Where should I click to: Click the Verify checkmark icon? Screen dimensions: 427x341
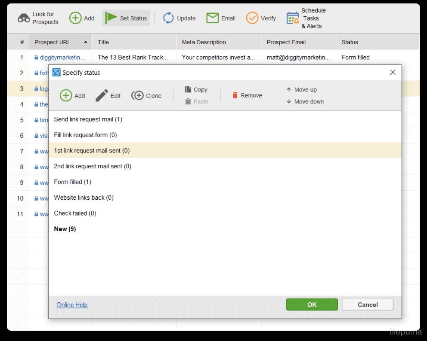pyautogui.click(x=252, y=18)
